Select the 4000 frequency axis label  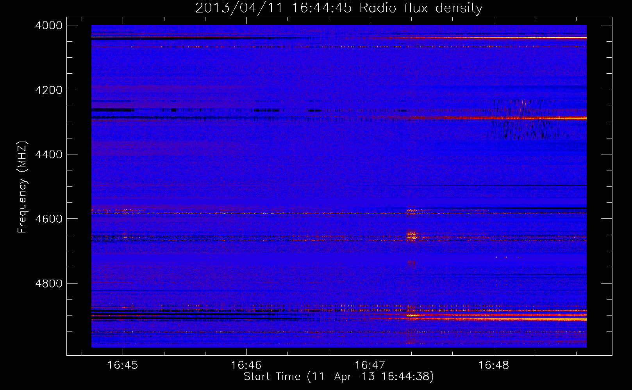pyautogui.click(x=49, y=25)
